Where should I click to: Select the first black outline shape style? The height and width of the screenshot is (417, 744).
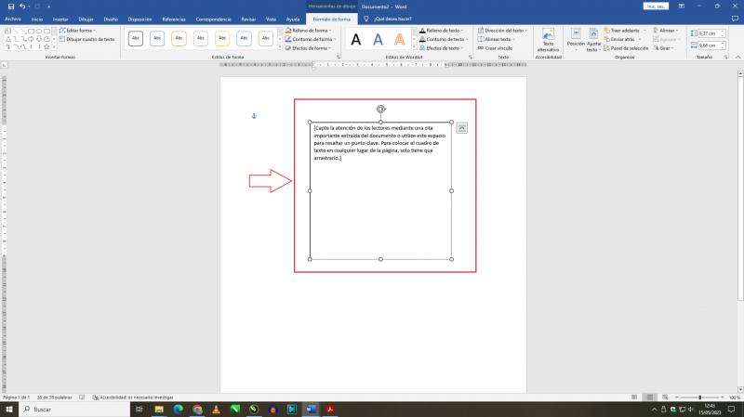point(136,38)
